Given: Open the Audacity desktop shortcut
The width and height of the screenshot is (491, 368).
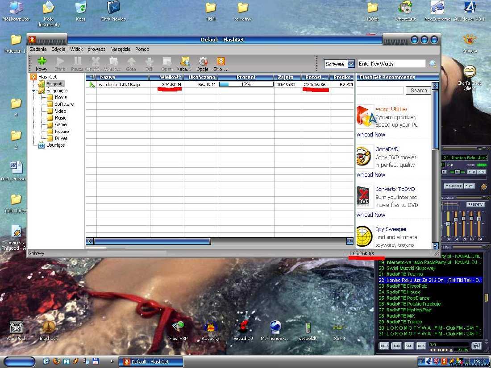Looking at the screenshot, I should click(210, 330).
